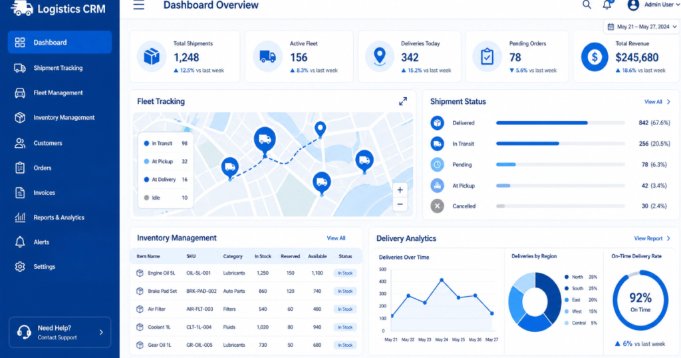681x358 pixels.
Task: Click SKU cell BRK-PAD-002
Action: pos(202,291)
